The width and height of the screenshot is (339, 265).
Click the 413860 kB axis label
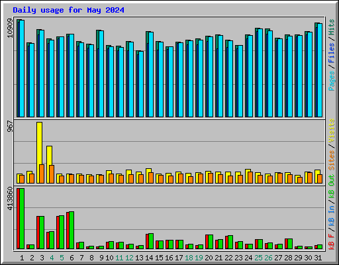[x=10, y=198]
